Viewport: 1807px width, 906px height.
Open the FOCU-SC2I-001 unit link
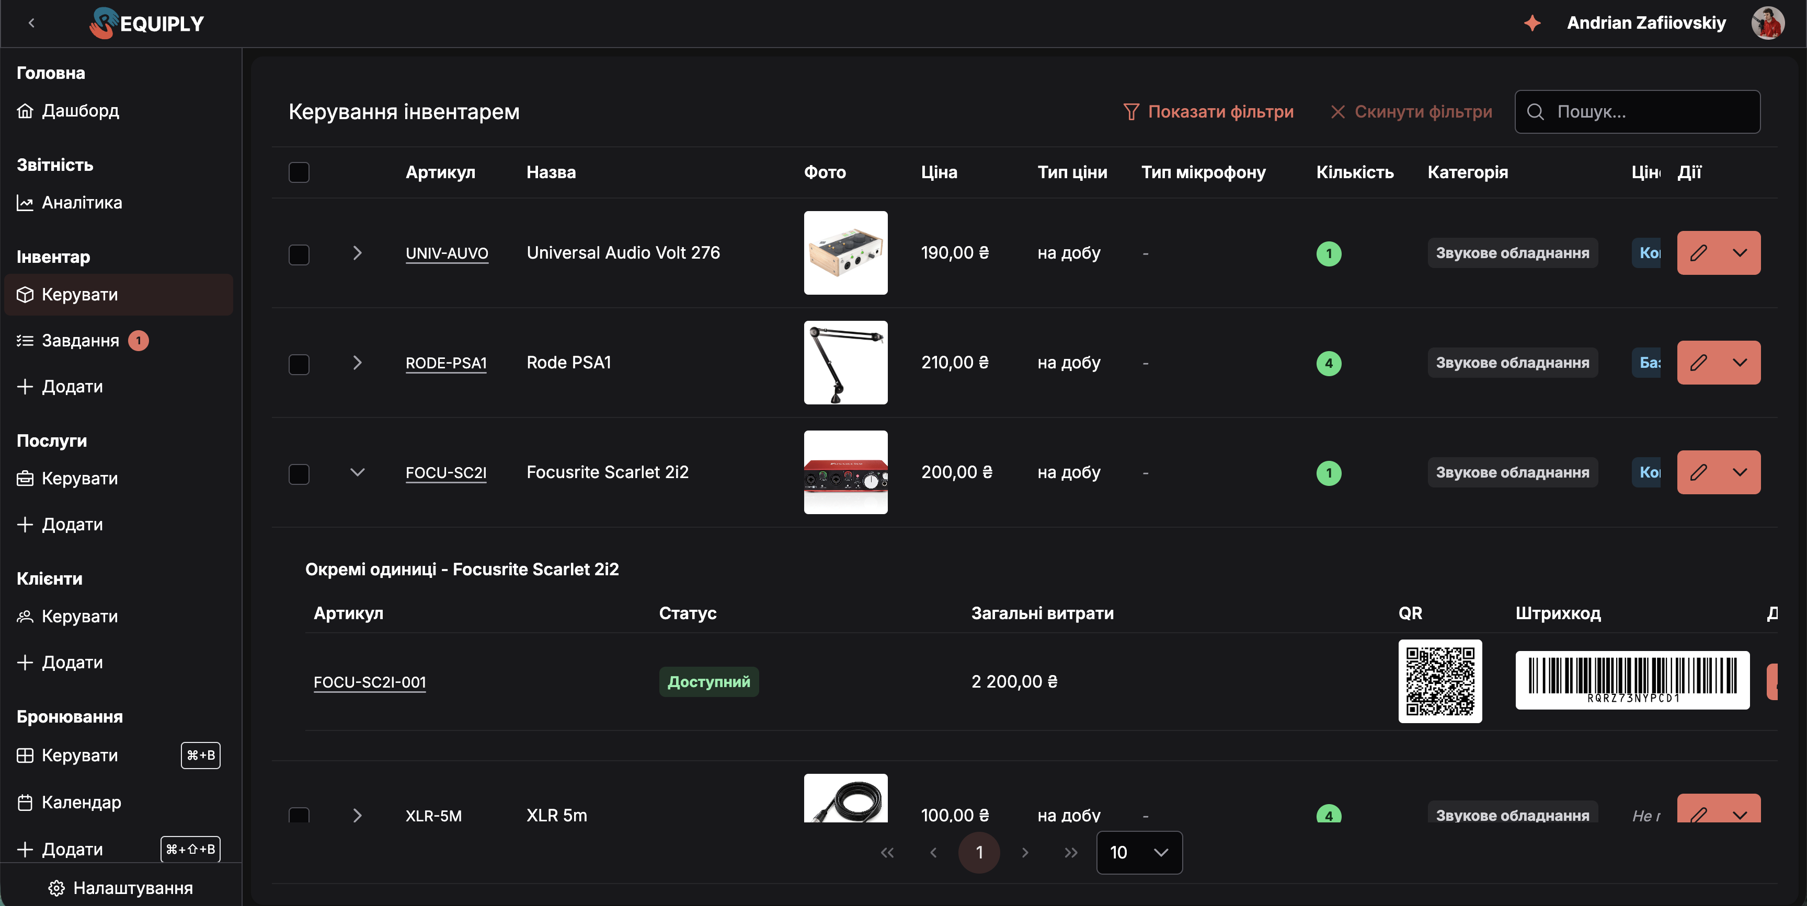370,682
